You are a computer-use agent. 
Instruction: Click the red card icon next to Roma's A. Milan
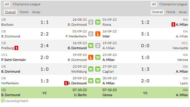(x=173, y=25)
